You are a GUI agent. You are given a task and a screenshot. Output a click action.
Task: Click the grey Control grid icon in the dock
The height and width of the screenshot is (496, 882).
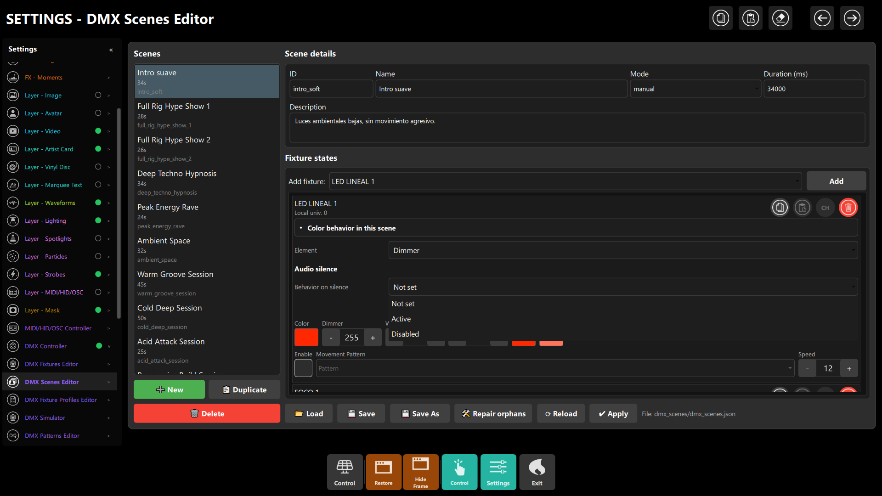[x=345, y=472]
